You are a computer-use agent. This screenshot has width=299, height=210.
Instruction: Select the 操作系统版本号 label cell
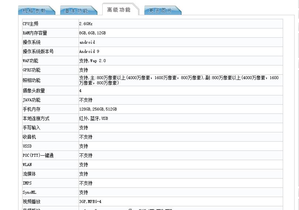tap(38, 51)
